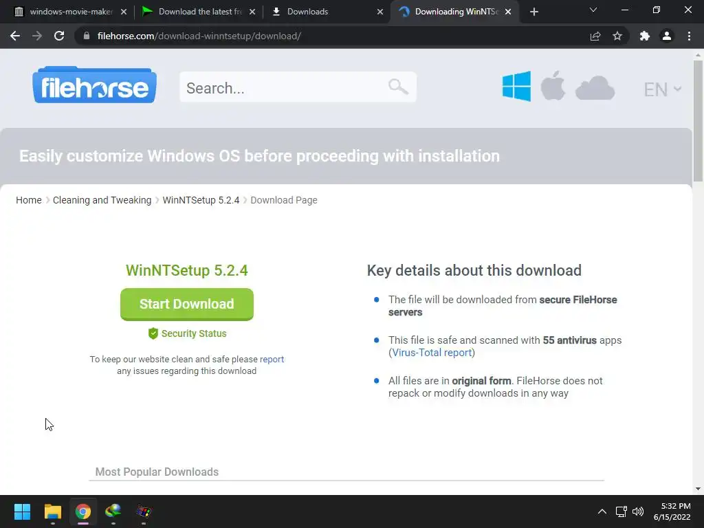Image resolution: width=704 pixels, height=528 pixels.
Task: Click the network tray icon
Action: (x=621, y=511)
